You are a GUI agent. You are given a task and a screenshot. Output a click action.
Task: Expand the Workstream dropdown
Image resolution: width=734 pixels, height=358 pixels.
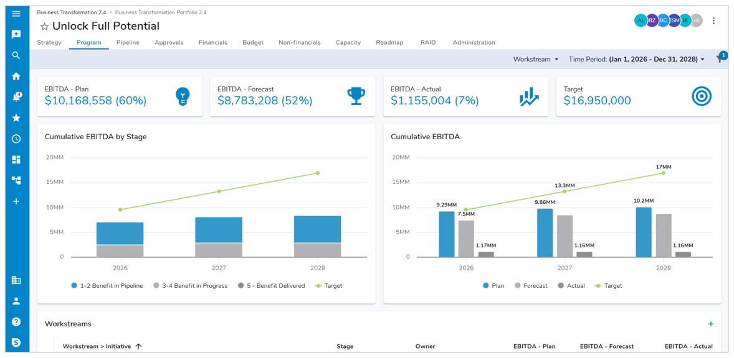[x=536, y=60]
